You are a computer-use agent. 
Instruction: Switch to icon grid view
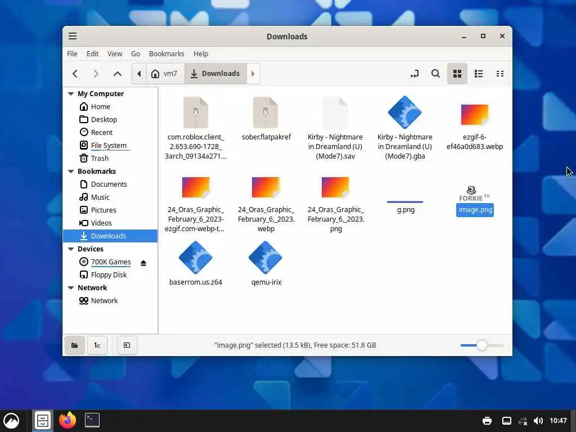click(457, 74)
